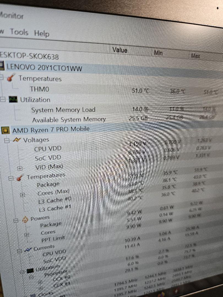This screenshot has height=297, width=223.
Task: Click the Powers group icon
Action: tap(25, 219)
